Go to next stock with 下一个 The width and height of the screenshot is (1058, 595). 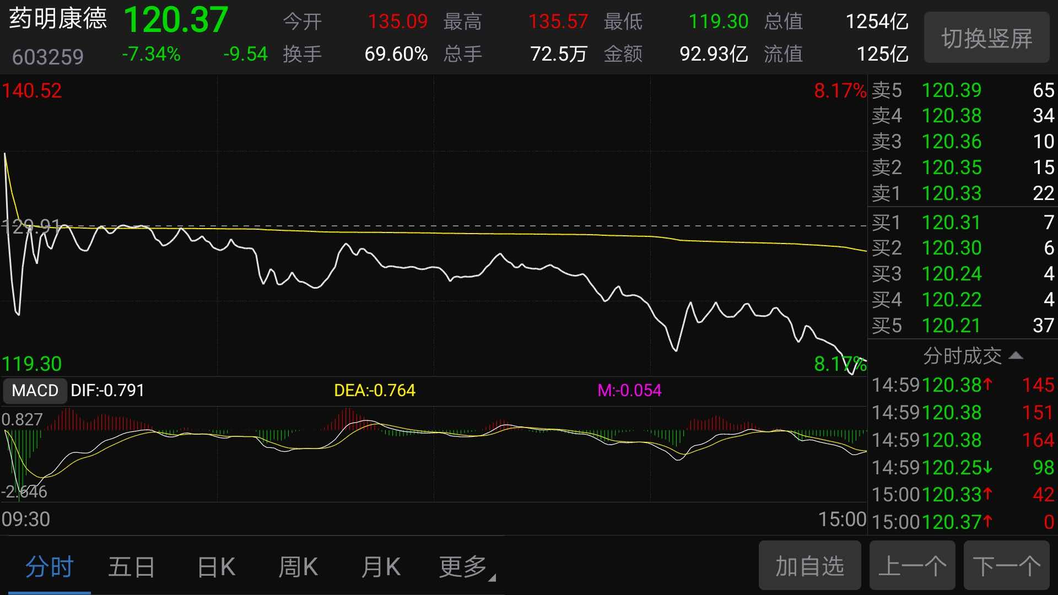pyautogui.click(x=1006, y=566)
